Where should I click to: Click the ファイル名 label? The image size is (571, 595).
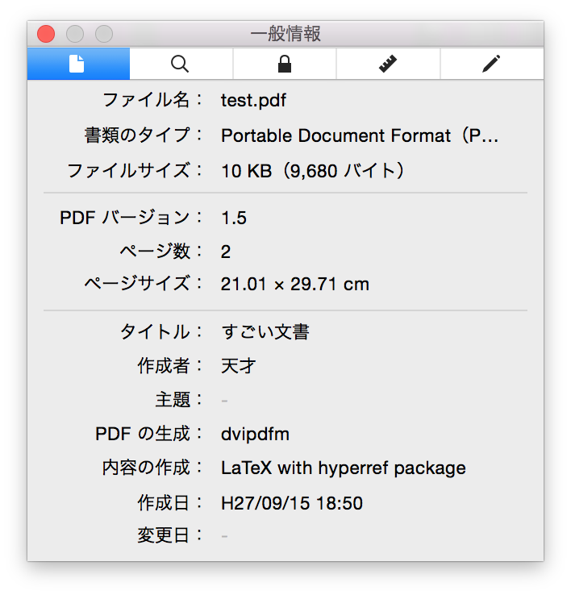tap(152, 100)
